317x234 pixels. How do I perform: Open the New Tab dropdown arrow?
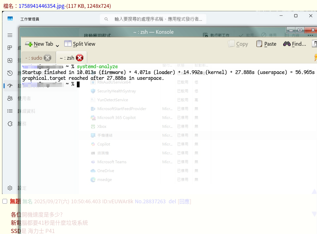(57, 45)
